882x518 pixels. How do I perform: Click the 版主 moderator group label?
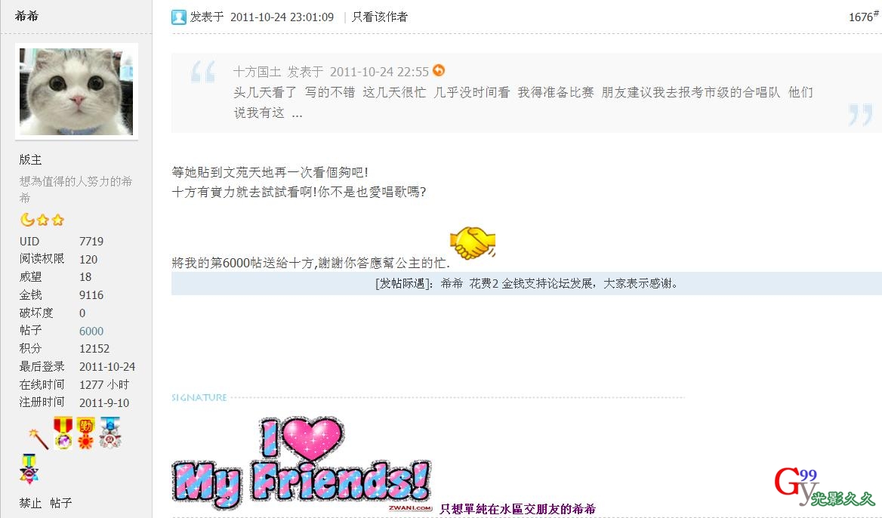pos(30,160)
